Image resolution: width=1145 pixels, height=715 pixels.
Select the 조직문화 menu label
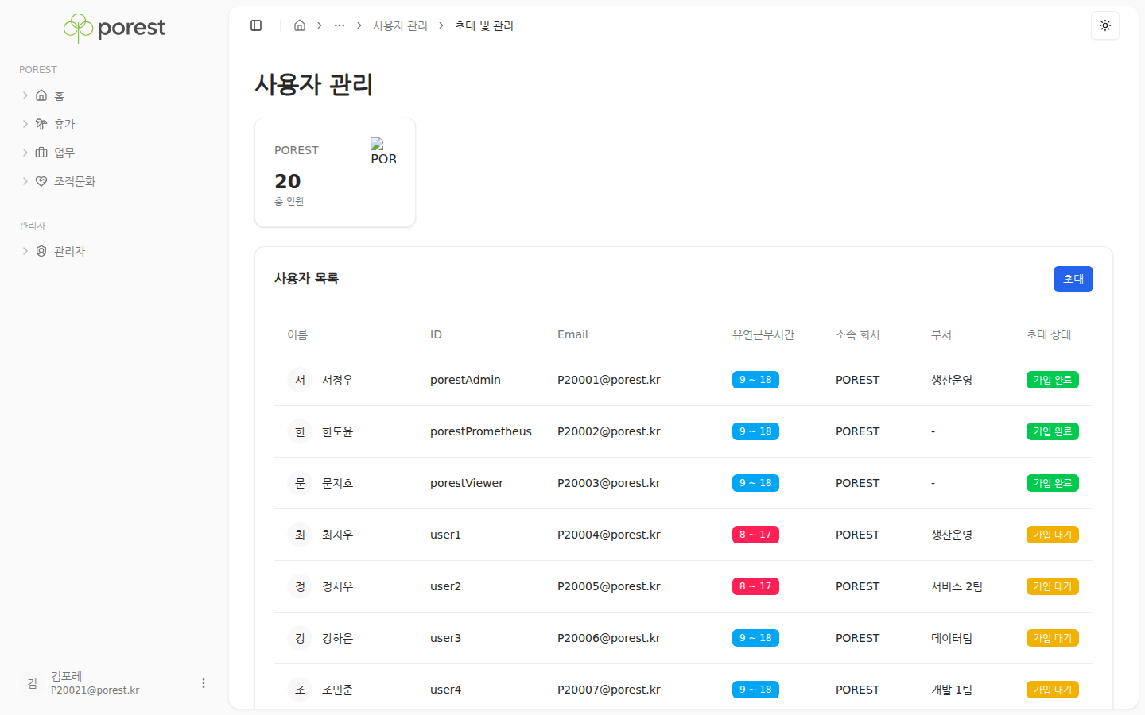coord(75,181)
